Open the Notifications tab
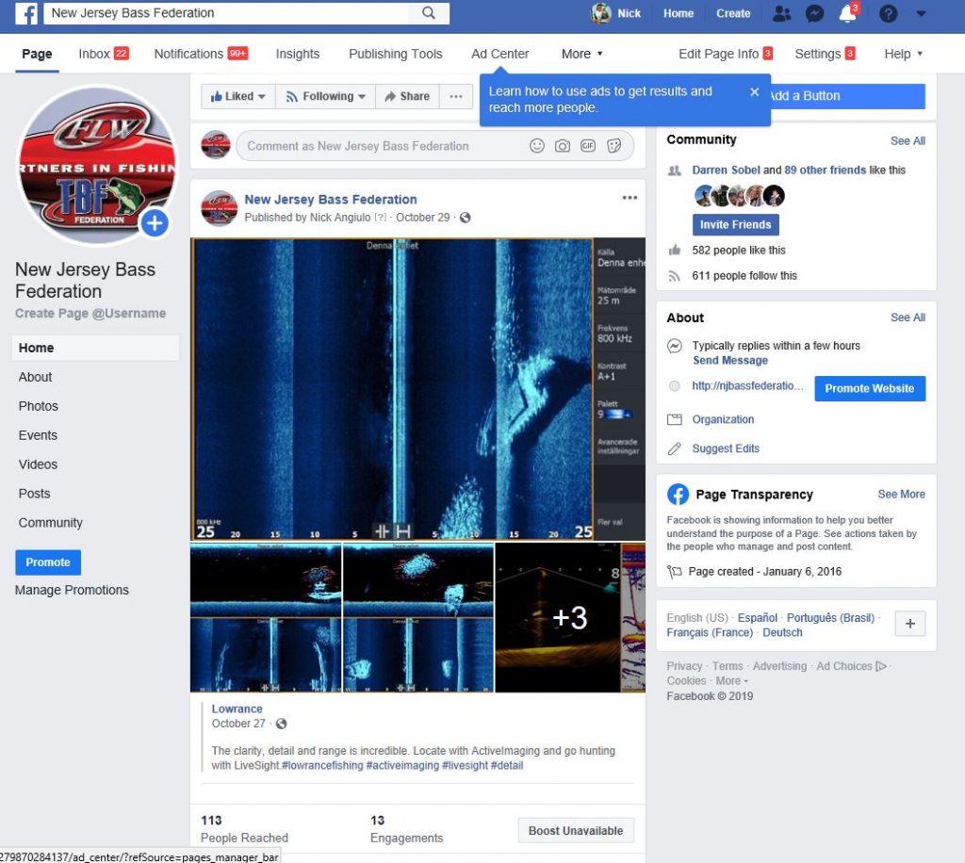 (x=201, y=54)
